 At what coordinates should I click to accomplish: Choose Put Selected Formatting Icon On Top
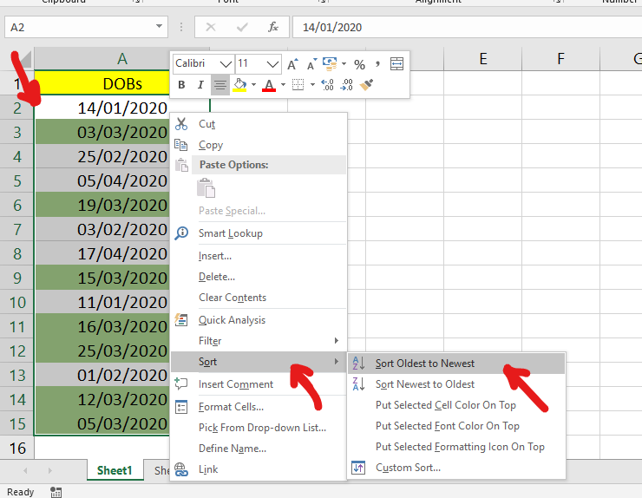pos(456,447)
